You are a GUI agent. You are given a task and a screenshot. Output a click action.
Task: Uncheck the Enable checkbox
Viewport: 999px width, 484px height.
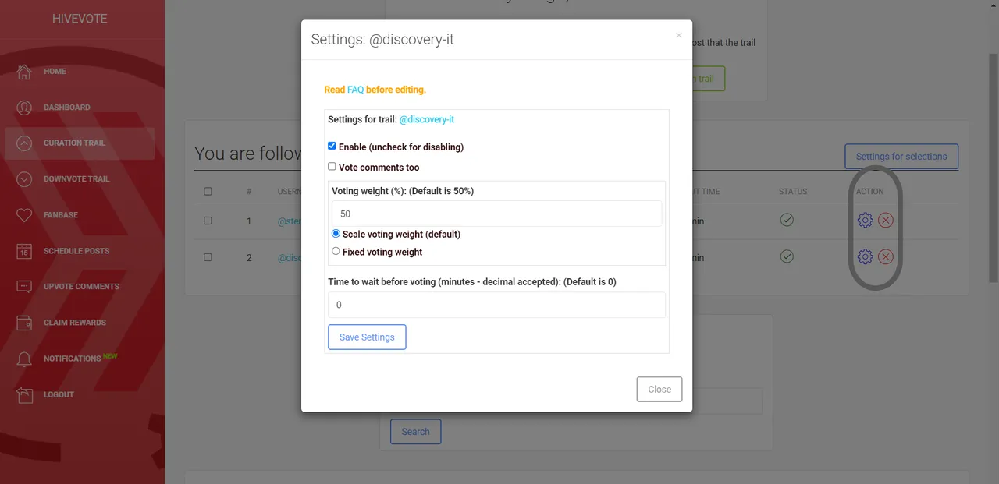pos(332,146)
